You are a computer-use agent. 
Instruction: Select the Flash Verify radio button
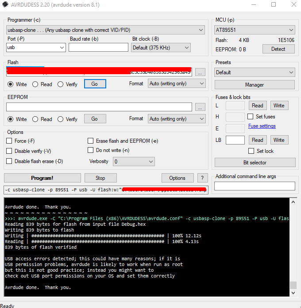point(61,84)
